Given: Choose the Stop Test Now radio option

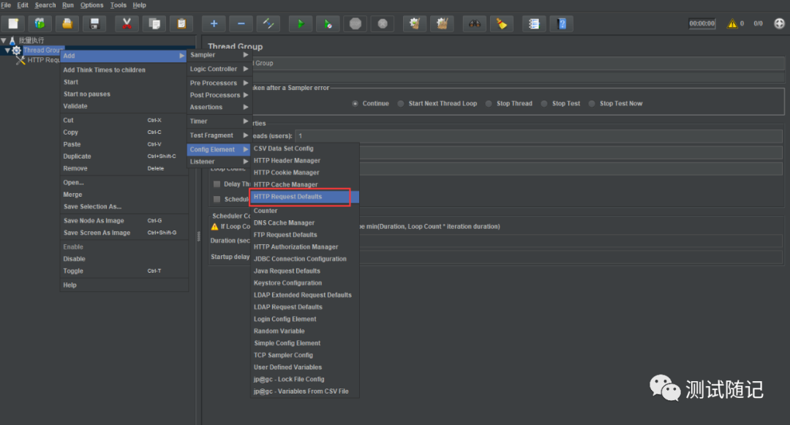Looking at the screenshot, I should point(593,104).
